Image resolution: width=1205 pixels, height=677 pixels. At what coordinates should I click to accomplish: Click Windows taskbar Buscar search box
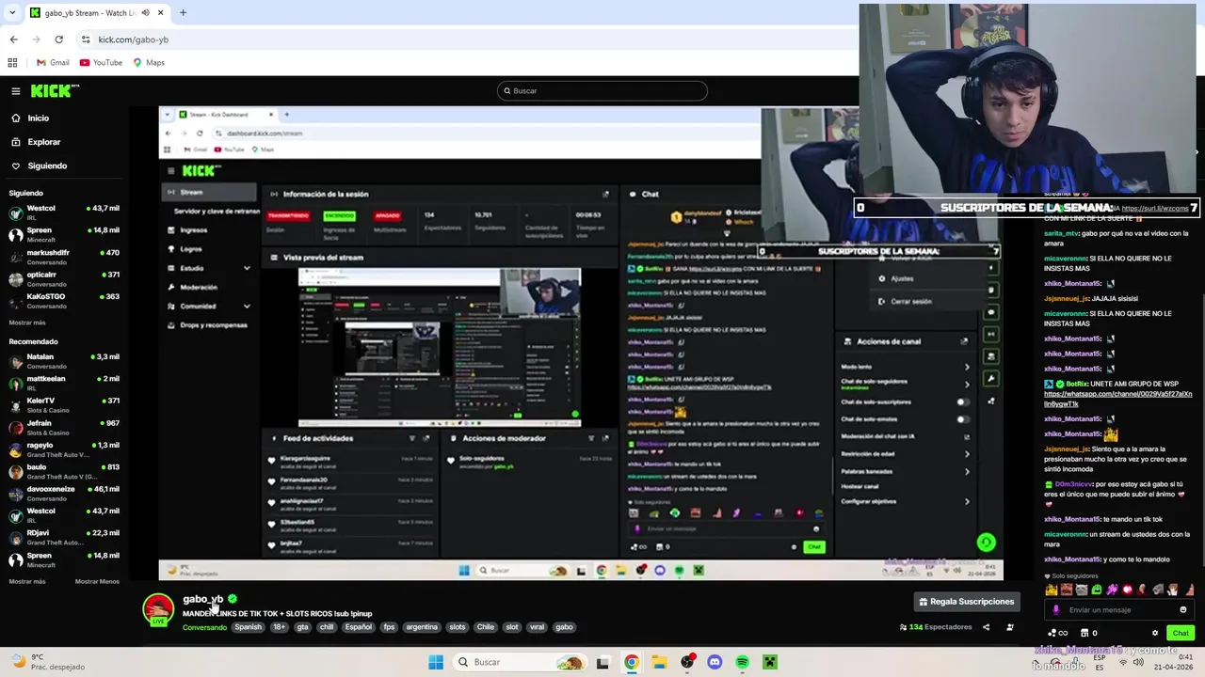(x=519, y=662)
